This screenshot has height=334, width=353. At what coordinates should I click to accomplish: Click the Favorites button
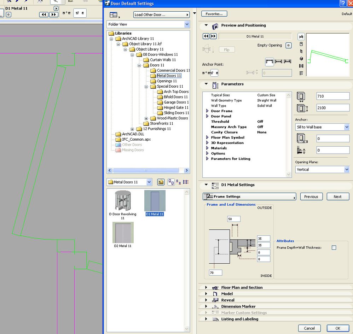[214, 14]
